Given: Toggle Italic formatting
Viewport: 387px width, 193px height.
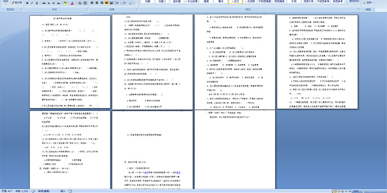Looking at the screenshot, I should tap(32, 3).
